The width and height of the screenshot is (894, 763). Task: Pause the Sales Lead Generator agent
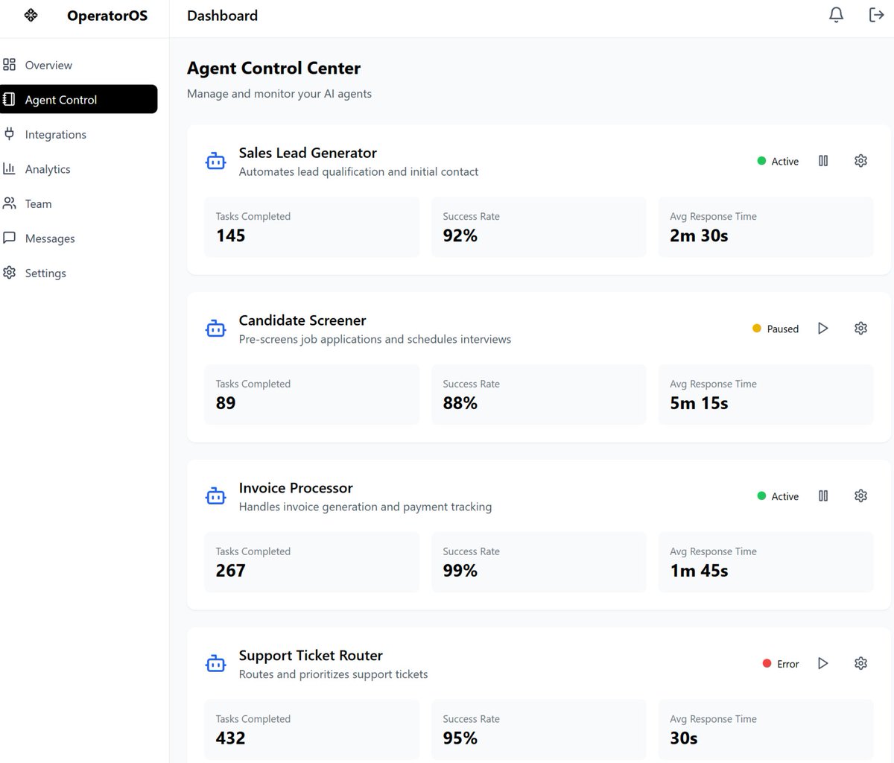[822, 160]
